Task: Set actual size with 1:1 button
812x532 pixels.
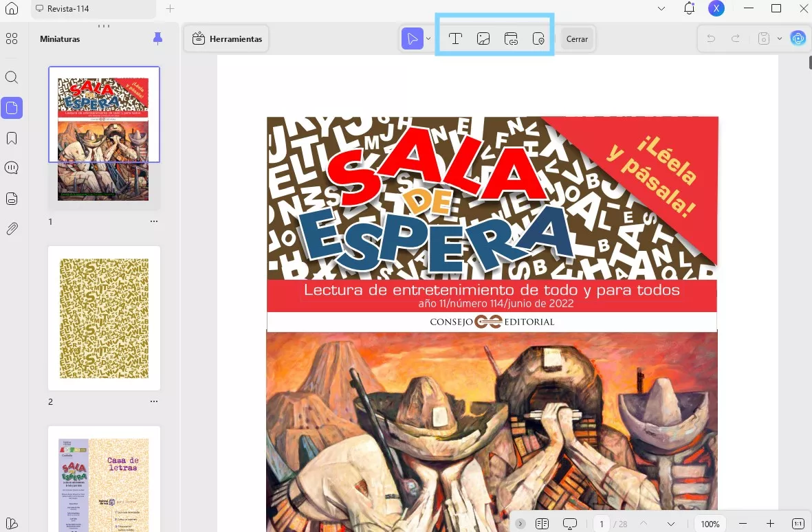Action: coord(798,524)
